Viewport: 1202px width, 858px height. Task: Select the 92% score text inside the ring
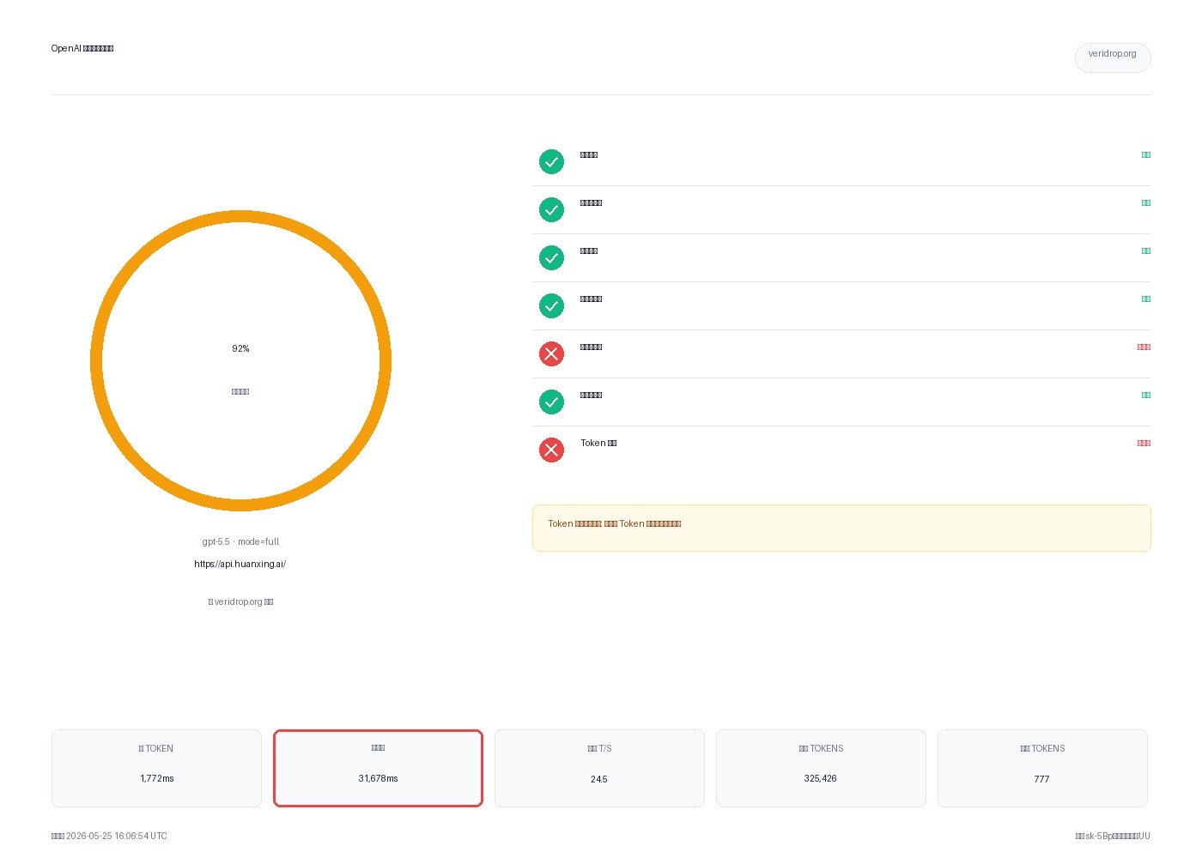point(240,348)
